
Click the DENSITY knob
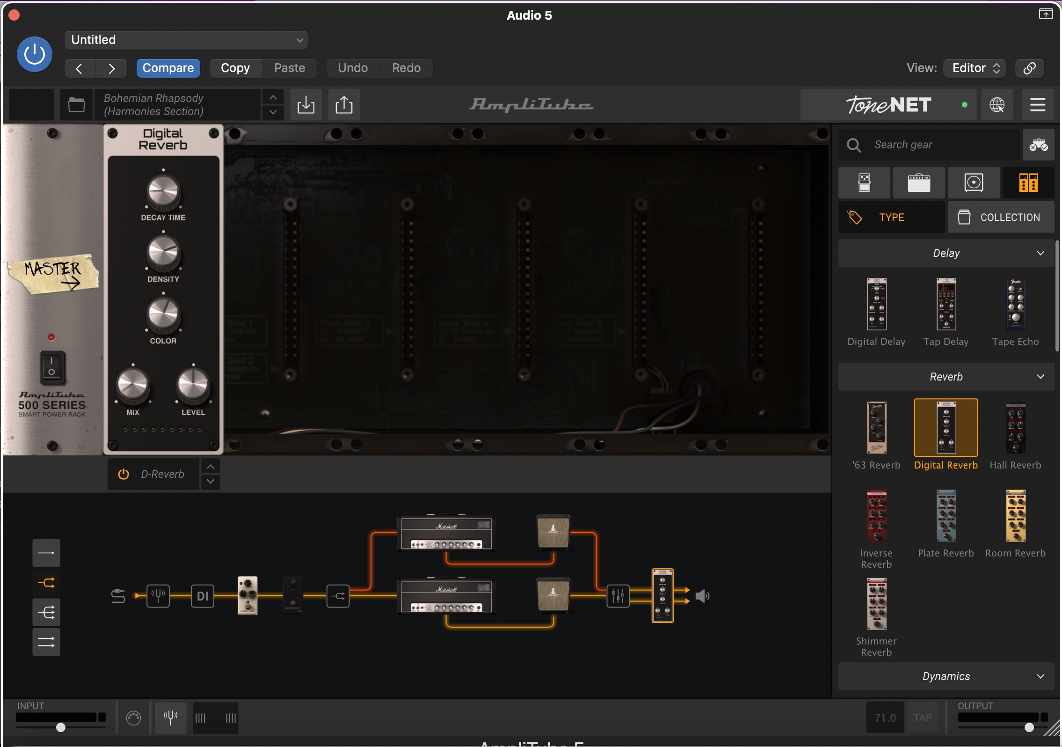point(163,253)
